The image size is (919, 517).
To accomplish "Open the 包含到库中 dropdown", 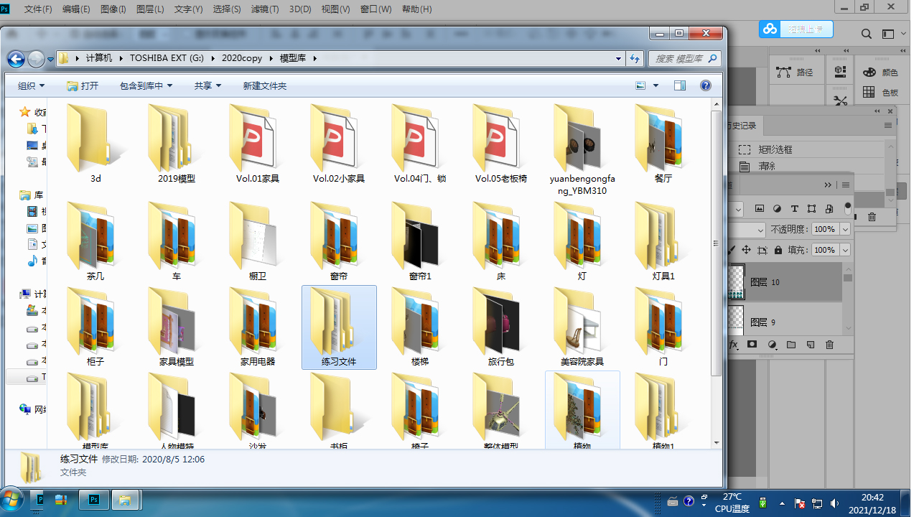I will [x=146, y=86].
